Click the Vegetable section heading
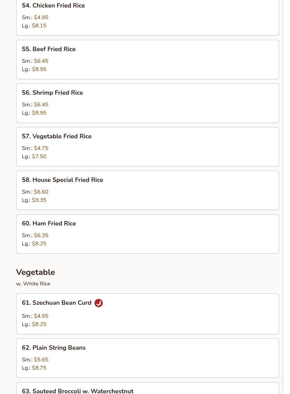290x394 pixels. [x=35, y=272]
